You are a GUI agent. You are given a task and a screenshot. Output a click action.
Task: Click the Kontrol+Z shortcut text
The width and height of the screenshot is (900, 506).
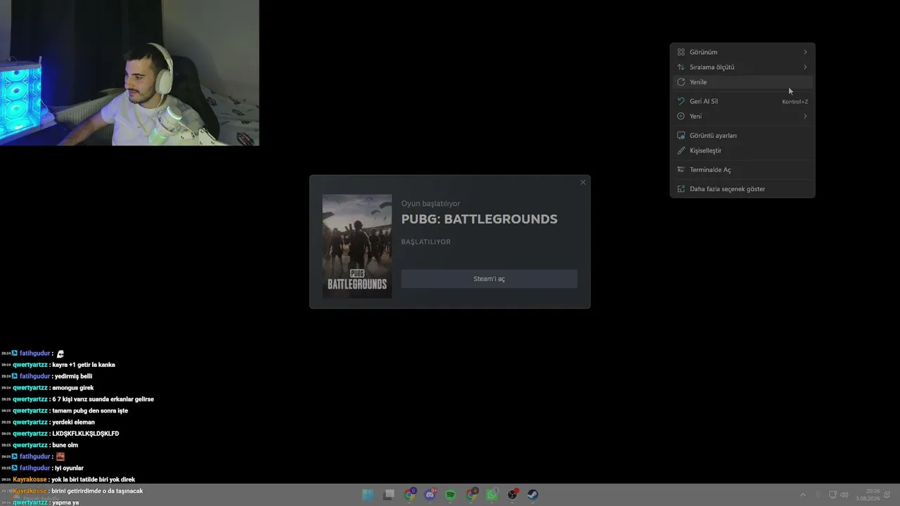coord(795,102)
